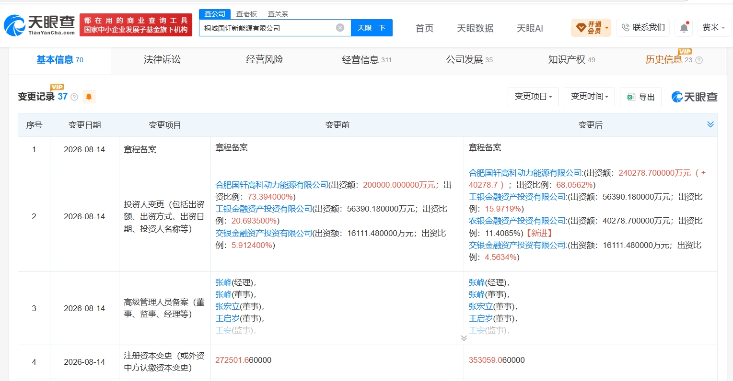The image size is (733, 381).
Task: Open 工银金融资产投资有限公司 link in 变更前 column
Action: [x=264, y=209]
